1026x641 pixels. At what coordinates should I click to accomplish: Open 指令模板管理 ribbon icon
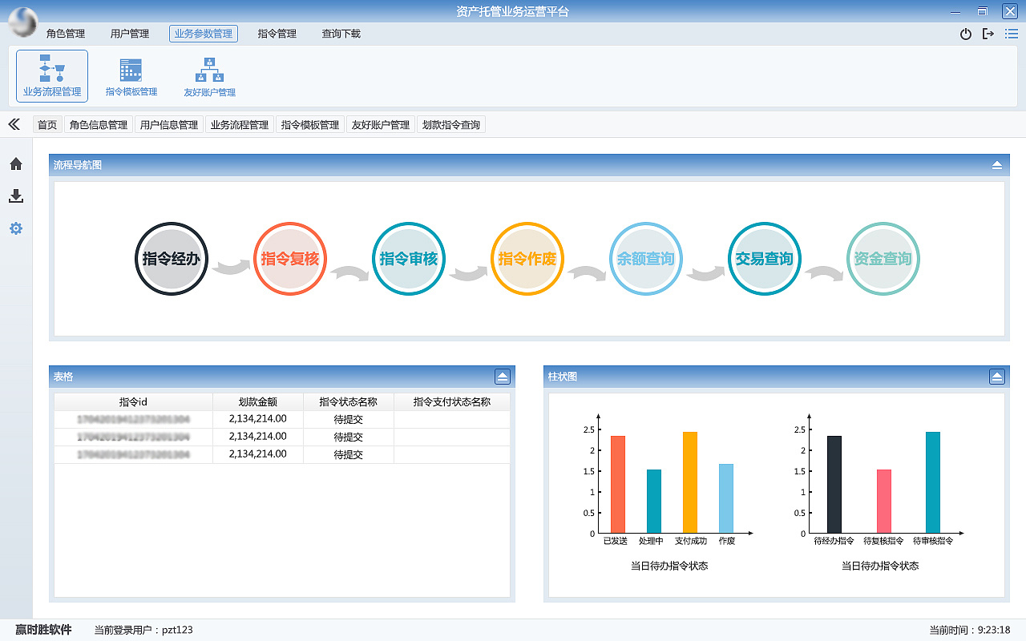[x=131, y=76]
